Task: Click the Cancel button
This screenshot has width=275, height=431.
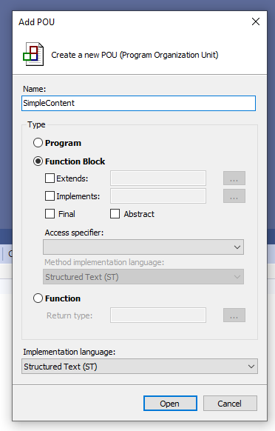Action: coord(230,404)
